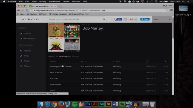Open Adobe Audition from the Dock
Image resolution: width=193 pixels, height=108 pixels.
[102, 104]
